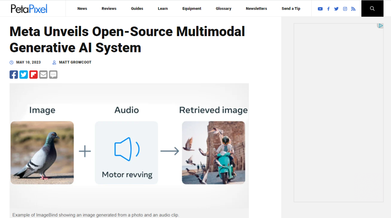This screenshot has width=391, height=218.
Task: Click the sidebar advertisement area
Action: point(339,113)
